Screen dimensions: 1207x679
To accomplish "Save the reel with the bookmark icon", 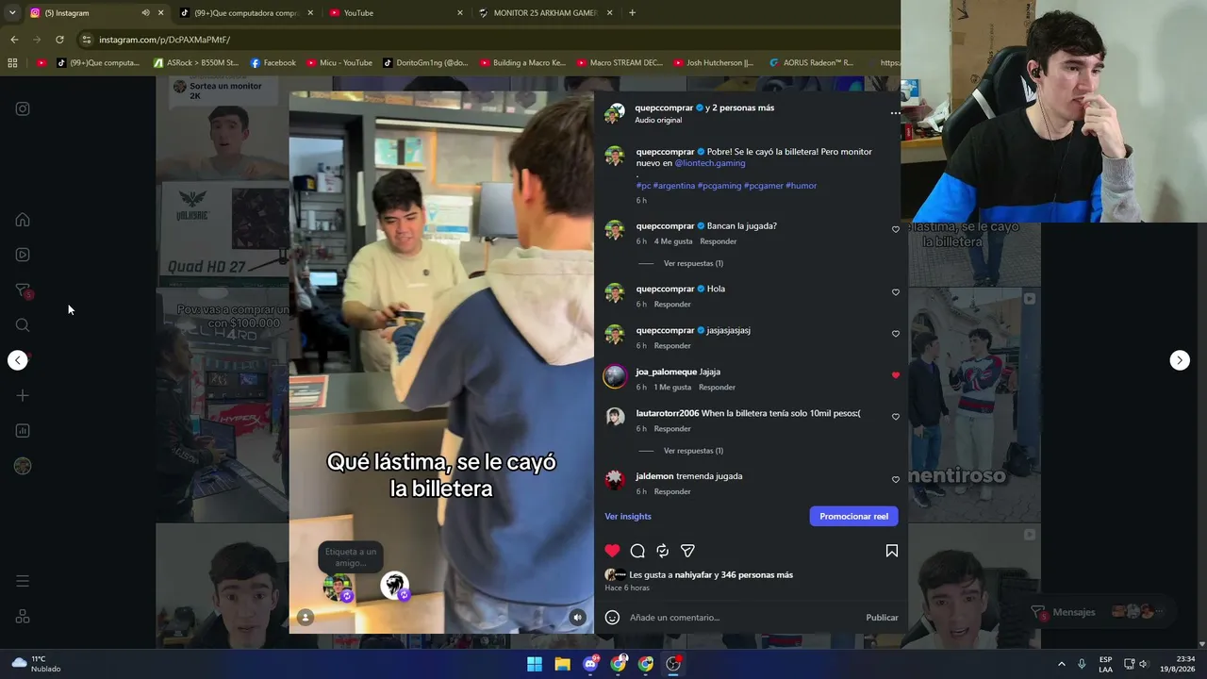I will point(891,551).
